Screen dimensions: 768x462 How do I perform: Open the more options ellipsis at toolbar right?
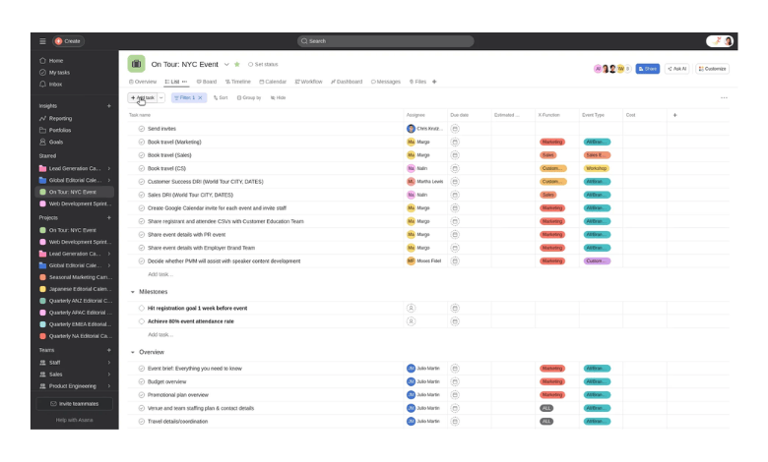724,98
